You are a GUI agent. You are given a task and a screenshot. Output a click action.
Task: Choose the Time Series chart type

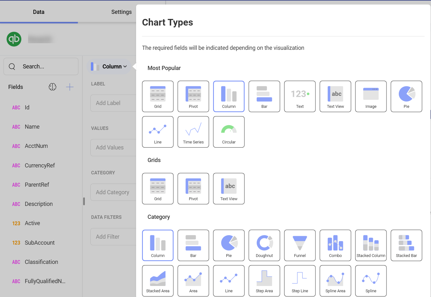tap(193, 132)
